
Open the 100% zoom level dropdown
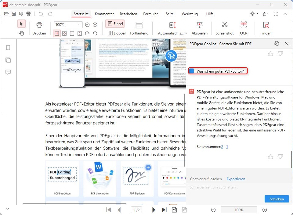pyautogui.click(x=68, y=25)
